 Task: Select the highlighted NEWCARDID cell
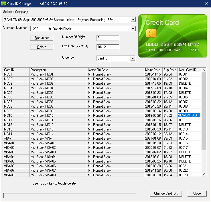pyautogui.click(x=189, y=115)
